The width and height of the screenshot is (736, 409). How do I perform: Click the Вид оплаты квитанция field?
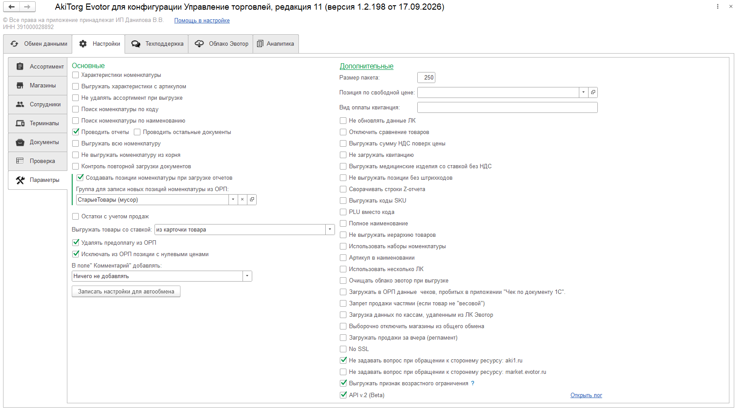click(x=508, y=107)
